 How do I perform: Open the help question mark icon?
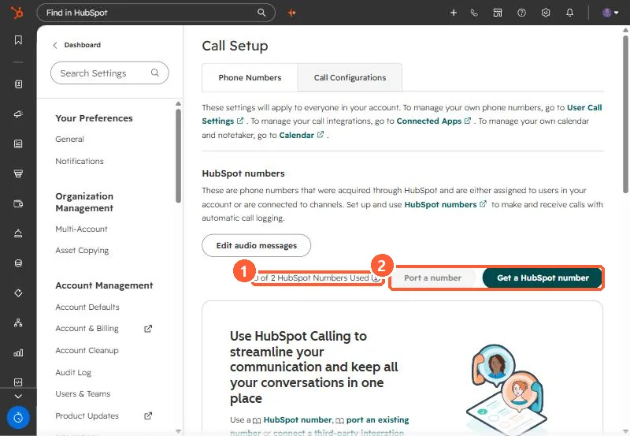pyautogui.click(x=521, y=13)
